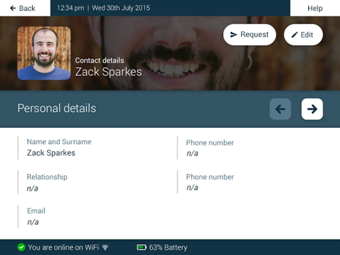Go to next details page arrow
Viewport: 340px width, 255px height.
coord(312,109)
